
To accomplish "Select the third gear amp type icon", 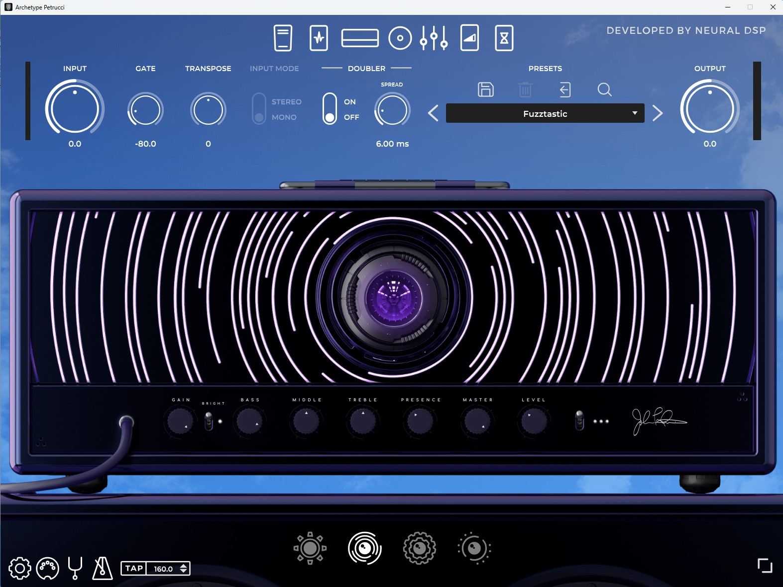I will 420,548.
